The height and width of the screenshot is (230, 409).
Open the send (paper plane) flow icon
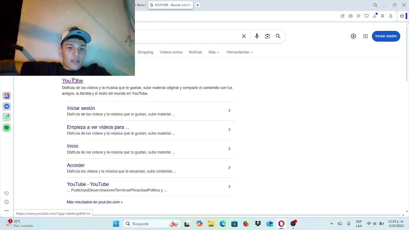[x=359, y=16]
